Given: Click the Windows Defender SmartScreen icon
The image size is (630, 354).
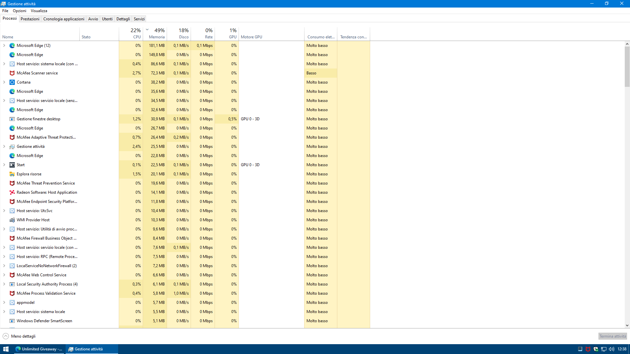Looking at the screenshot, I should [x=12, y=321].
